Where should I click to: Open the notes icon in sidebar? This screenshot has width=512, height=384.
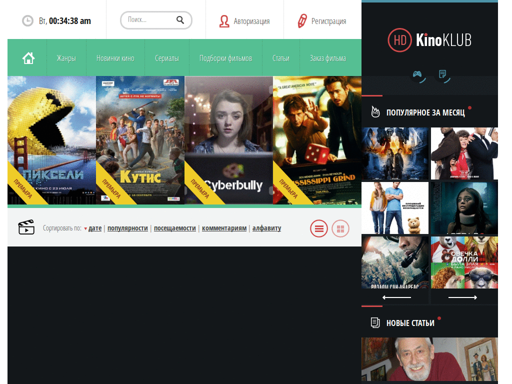coord(442,74)
